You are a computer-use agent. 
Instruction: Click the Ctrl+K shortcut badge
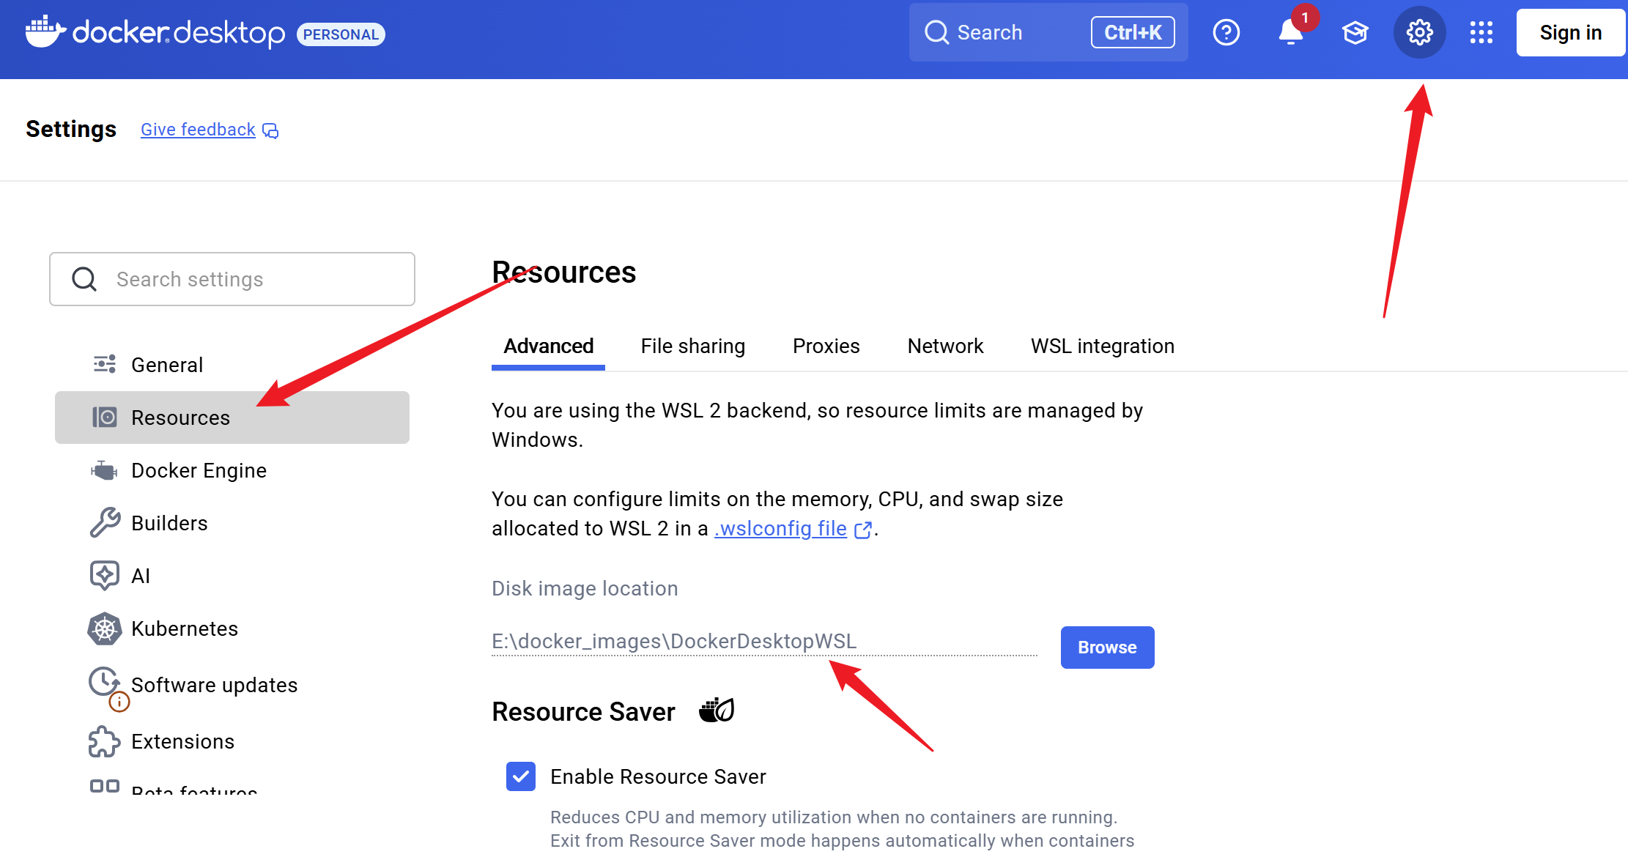point(1133,32)
